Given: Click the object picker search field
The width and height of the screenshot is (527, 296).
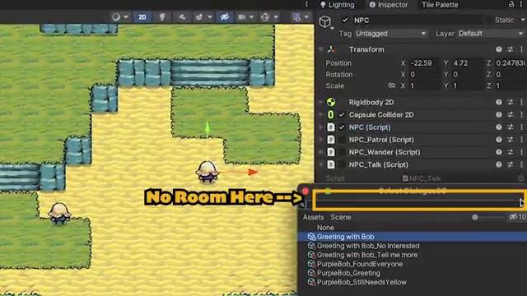Looking at the screenshot, I should [412, 204].
